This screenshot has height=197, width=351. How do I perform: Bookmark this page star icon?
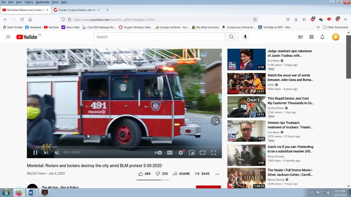pyautogui.click(x=255, y=19)
